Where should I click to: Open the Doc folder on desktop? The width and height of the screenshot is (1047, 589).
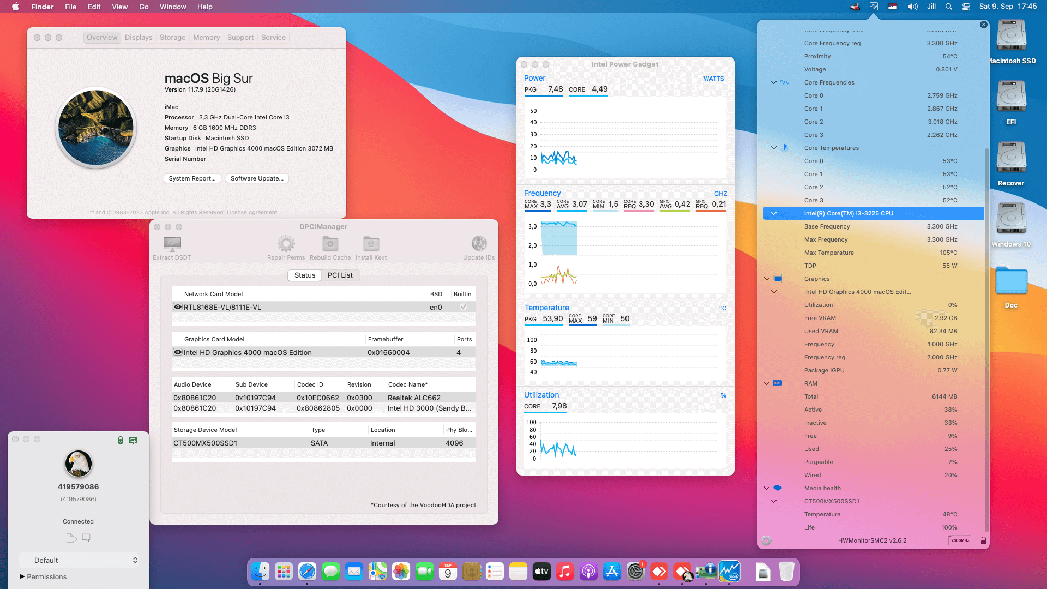pos(1011,280)
